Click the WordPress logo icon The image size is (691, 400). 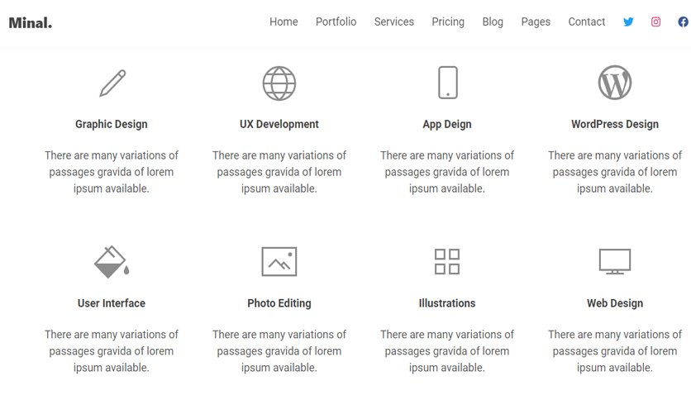point(615,83)
